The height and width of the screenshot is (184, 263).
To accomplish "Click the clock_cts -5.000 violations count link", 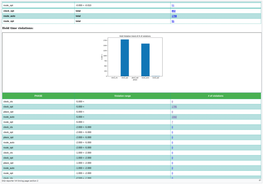I will (x=172, y=102).
